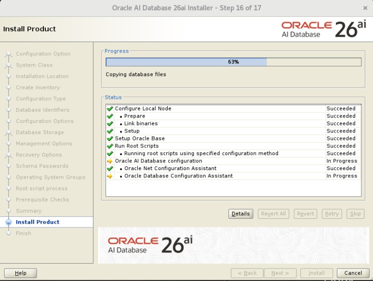Image resolution: width=373 pixels, height=281 pixels.
Task: Click green checkmark beside Setup Oracle Base
Action: 110,139
